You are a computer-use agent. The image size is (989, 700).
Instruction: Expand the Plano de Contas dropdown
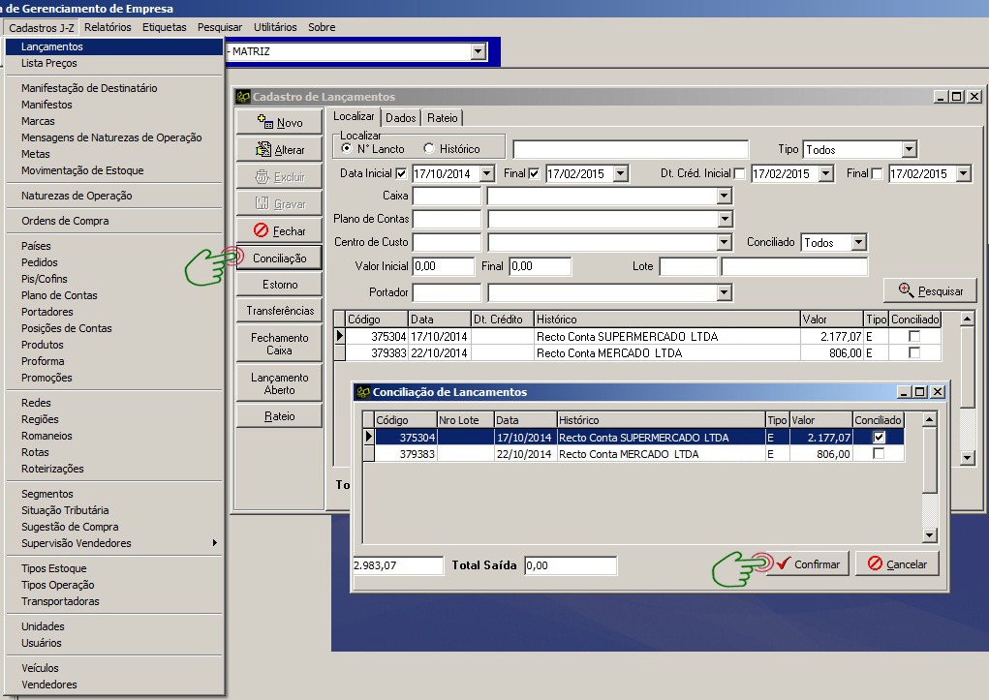pyautogui.click(x=724, y=219)
